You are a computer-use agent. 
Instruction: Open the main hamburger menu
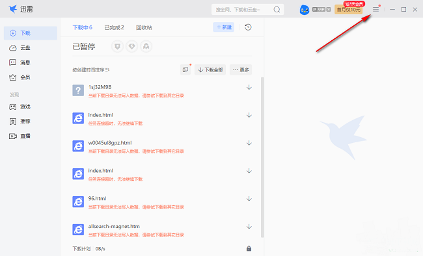tap(375, 10)
